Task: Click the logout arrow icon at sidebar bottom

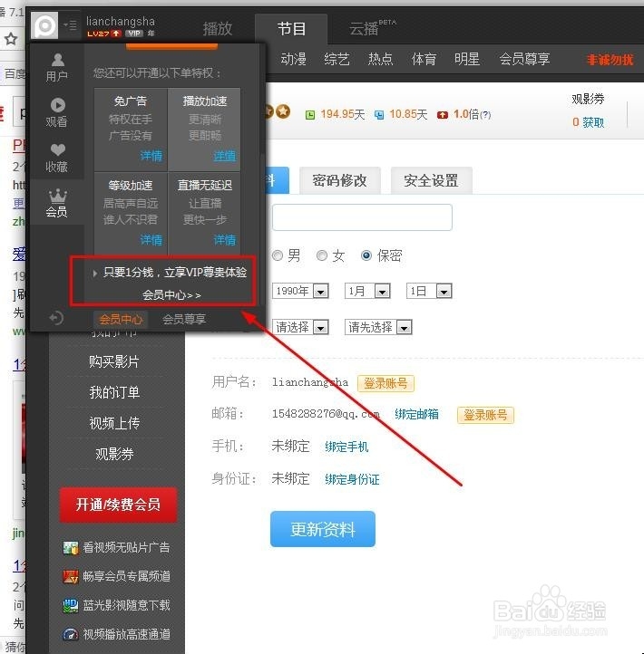Action: (56, 318)
